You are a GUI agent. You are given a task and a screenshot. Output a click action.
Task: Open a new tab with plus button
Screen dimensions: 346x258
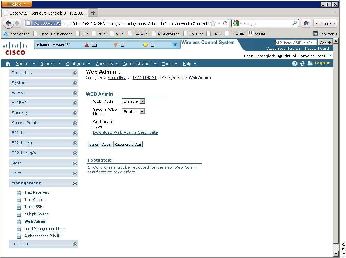[x=93, y=13]
